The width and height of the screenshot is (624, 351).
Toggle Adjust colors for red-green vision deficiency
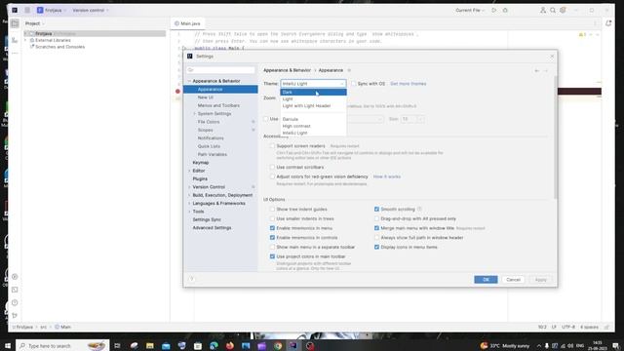[272, 176]
